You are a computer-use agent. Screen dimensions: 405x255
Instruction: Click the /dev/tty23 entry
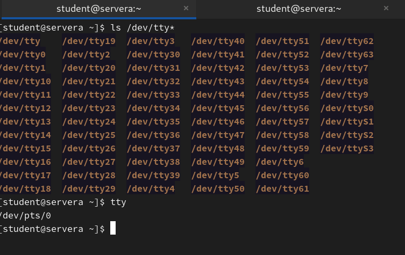point(89,108)
